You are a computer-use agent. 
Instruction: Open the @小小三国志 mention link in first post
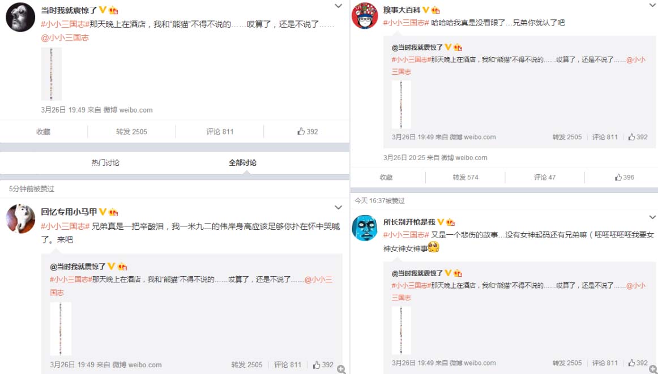click(x=65, y=38)
